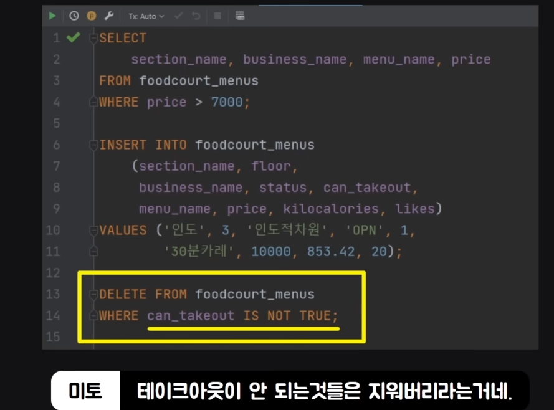Click TRUE keyword on line 14

[315, 316]
